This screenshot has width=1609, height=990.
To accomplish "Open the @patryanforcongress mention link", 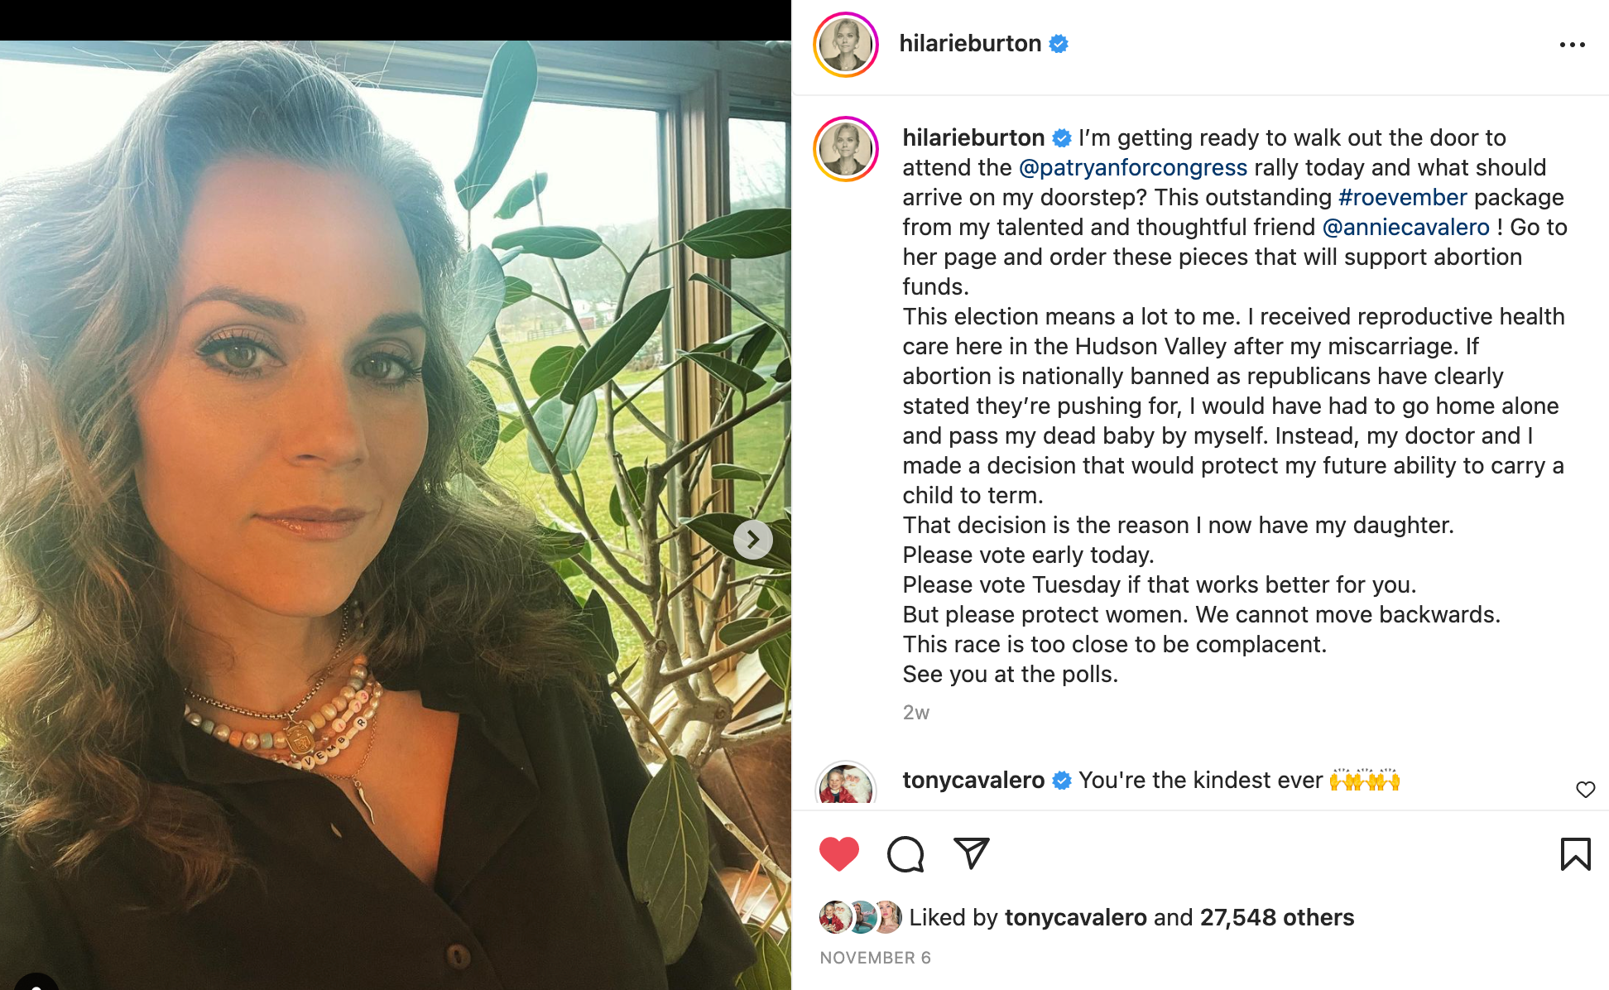I will point(1132,167).
